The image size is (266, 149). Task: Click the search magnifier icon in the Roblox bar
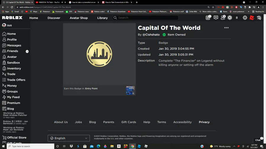(x=115, y=18)
